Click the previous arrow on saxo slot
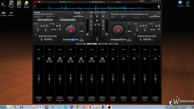 (x=48, y=61)
